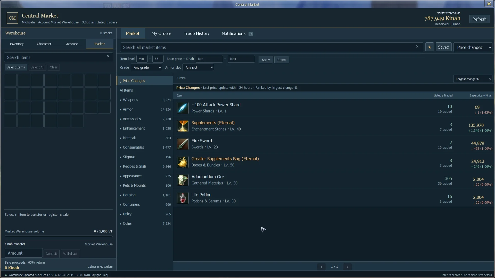Screen dimensions: 495x278
Task: Click the Adamantium Ore item icon
Action: [x=183, y=180]
